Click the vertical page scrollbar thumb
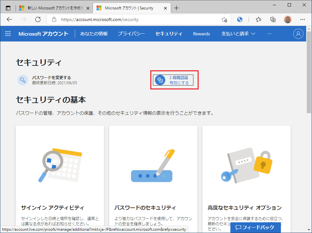The height and width of the screenshot is (233, 312). (309, 72)
